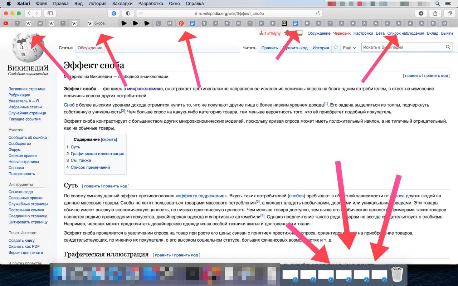Open the Править tab
The width and height of the screenshot is (458, 286).
[269, 48]
